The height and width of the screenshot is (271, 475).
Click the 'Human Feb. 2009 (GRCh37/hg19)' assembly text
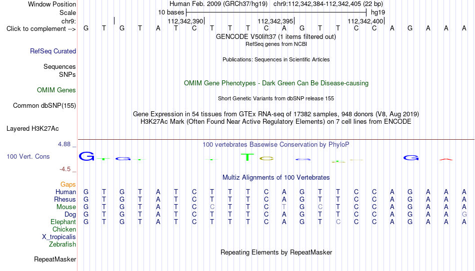click(218, 4)
